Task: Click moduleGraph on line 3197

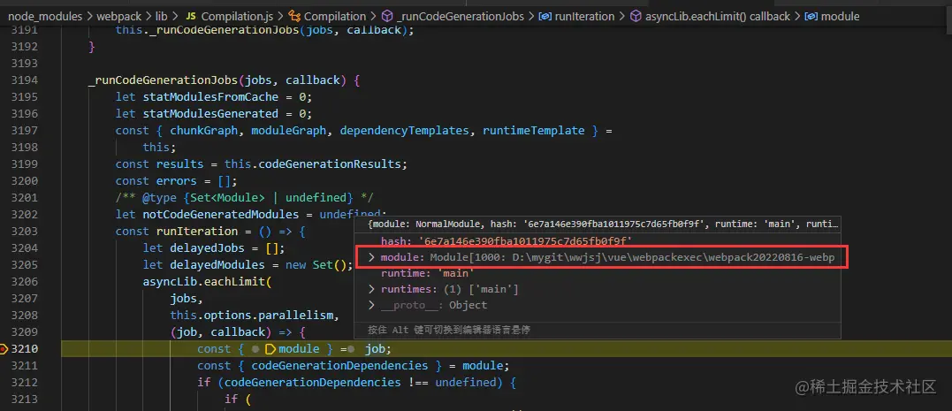Action: click(288, 130)
